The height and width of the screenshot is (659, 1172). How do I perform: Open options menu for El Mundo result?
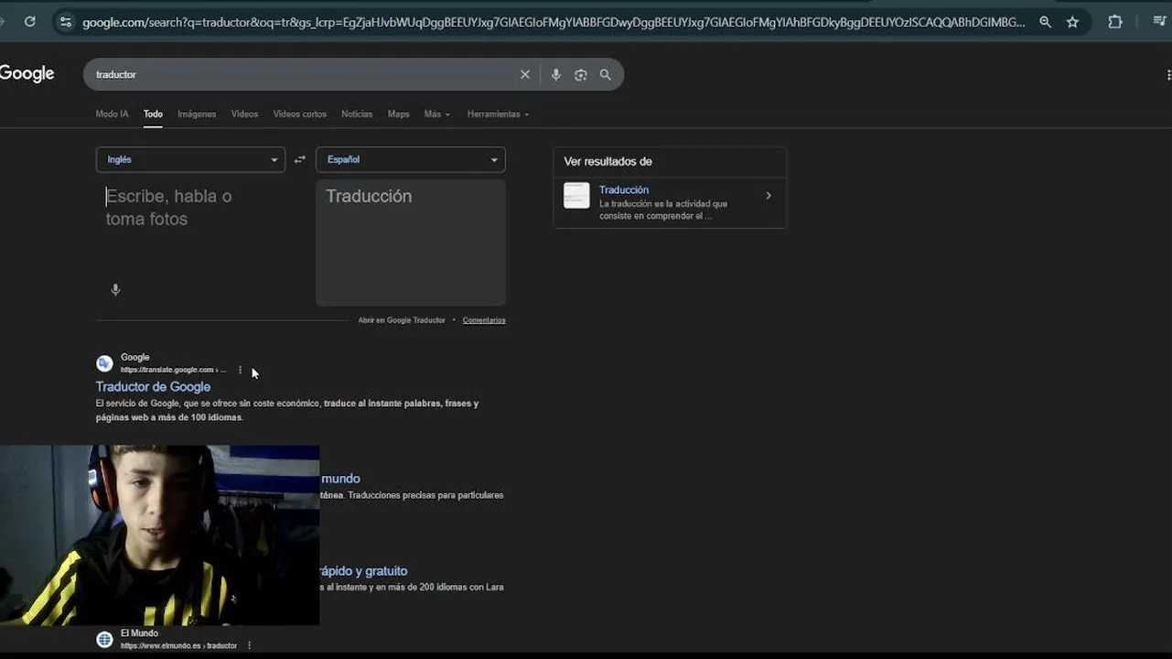(249, 645)
